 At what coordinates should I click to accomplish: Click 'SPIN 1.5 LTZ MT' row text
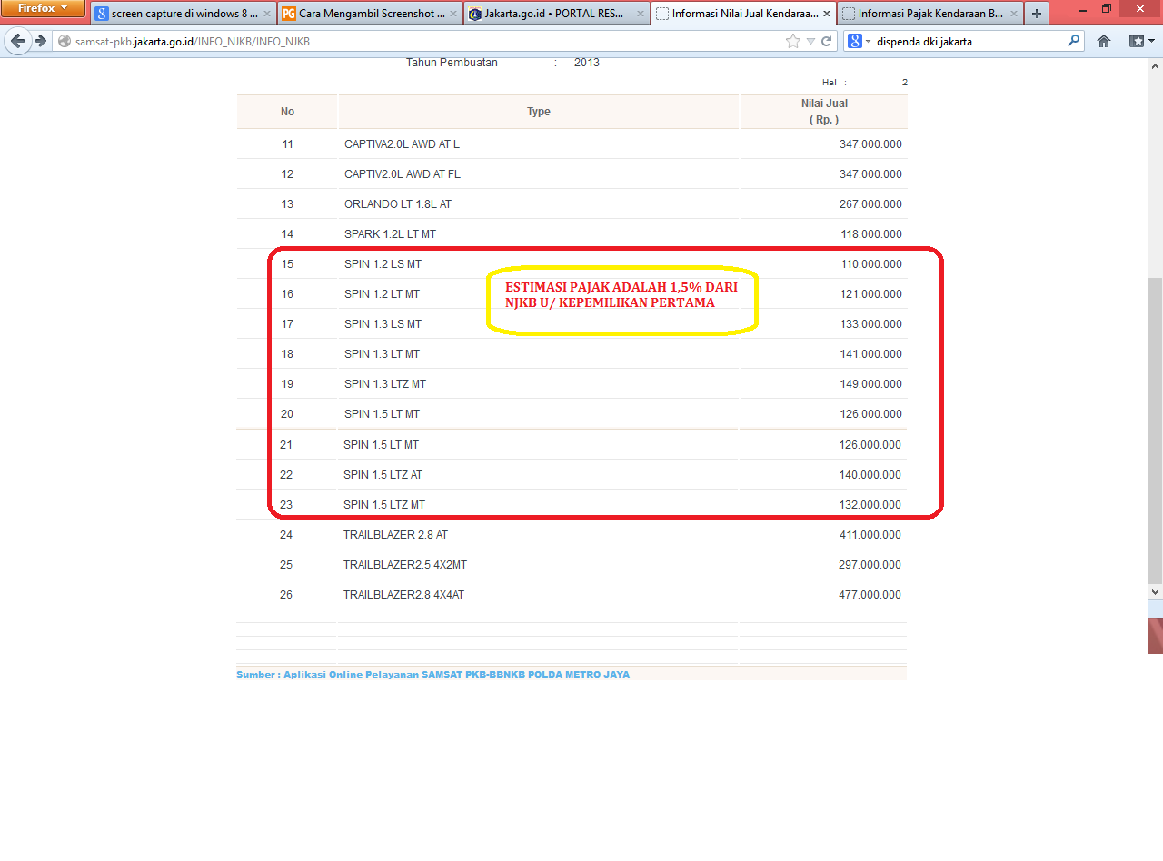(384, 505)
